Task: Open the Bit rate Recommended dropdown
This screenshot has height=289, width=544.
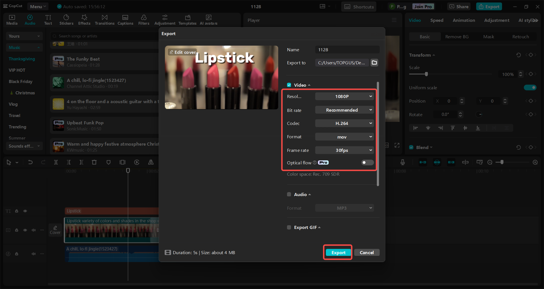Action: (x=345, y=110)
